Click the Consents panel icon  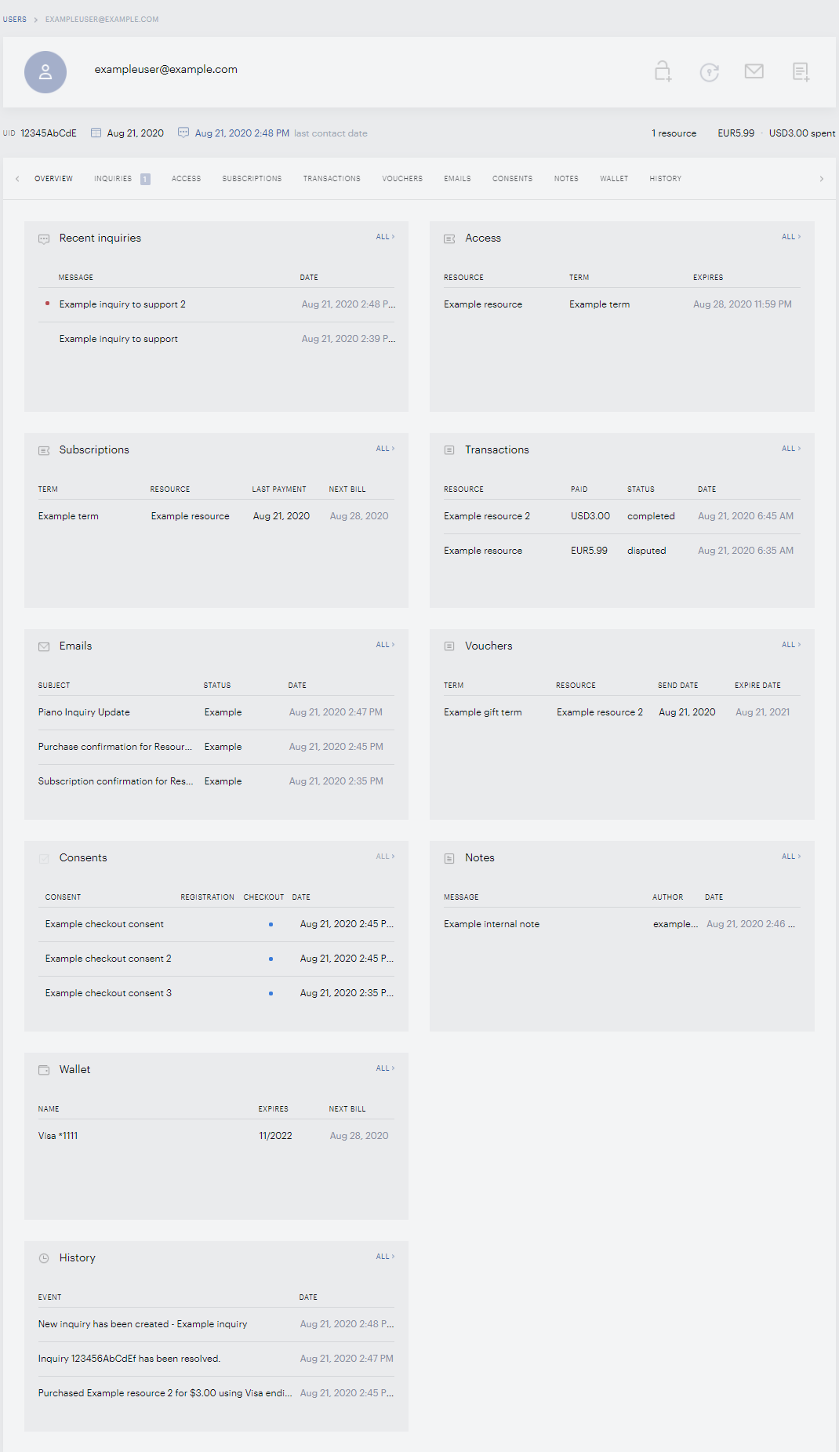[x=44, y=858]
